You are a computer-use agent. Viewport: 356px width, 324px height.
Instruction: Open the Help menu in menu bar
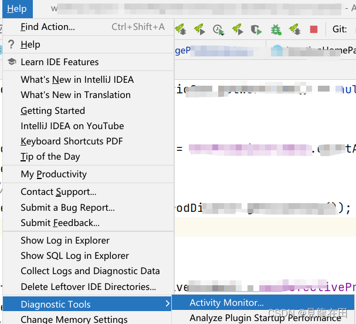[x=17, y=9]
